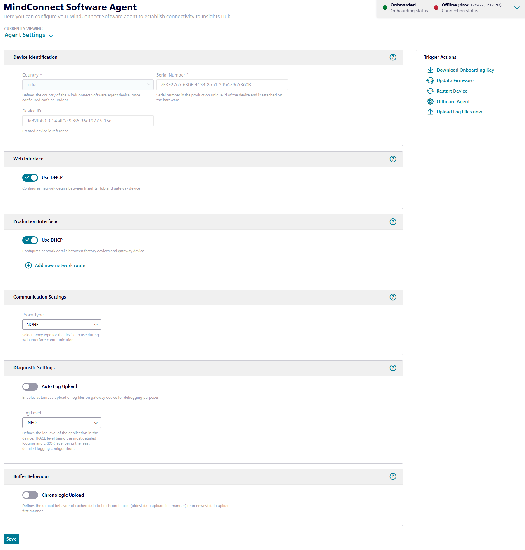Image resolution: width=525 pixels, height=550 pixels.
Task: Click Upload Log Files now link
Action: (x=459, y=112)
